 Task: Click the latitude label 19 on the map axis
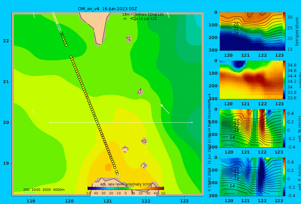click(x=6, y=163)
